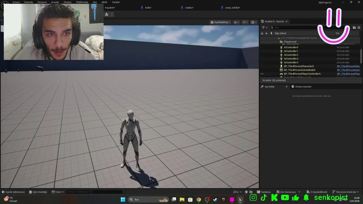Click the pin column header in outliner
The height and width of the screenshot is (204, 363).
[x=271, y=33]
